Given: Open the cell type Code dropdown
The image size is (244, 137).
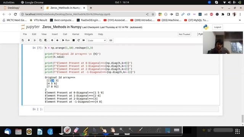Looking at the screenshot, I should (x=97, y=40).
